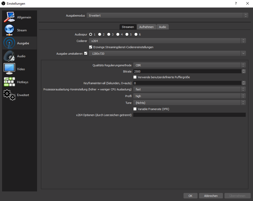253x201 pixels.
Task: Select Audiospur 4 radio button
Action: pyautogui.click(x=118, y=34)
